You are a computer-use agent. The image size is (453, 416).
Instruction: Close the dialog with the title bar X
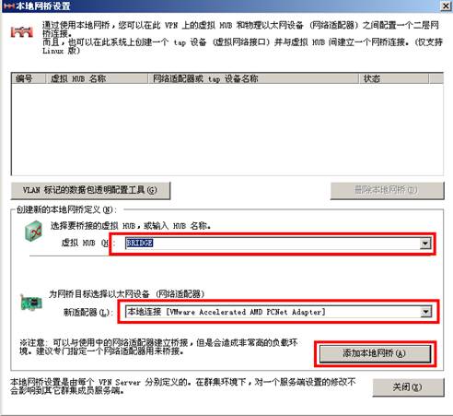pyautogui.click(x=446, y=6)
